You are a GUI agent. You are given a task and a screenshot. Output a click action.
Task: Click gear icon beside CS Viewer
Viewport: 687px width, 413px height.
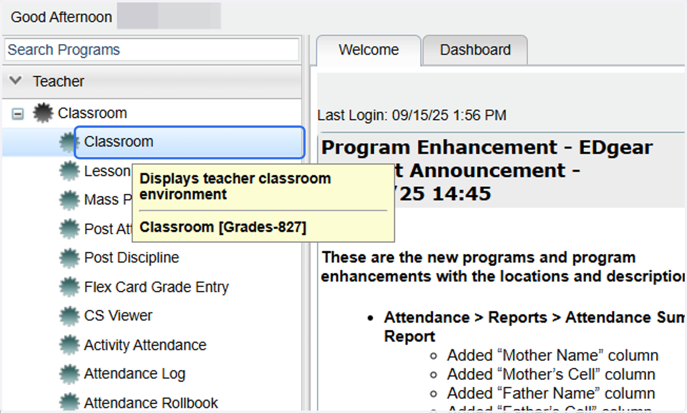point(69,316)
